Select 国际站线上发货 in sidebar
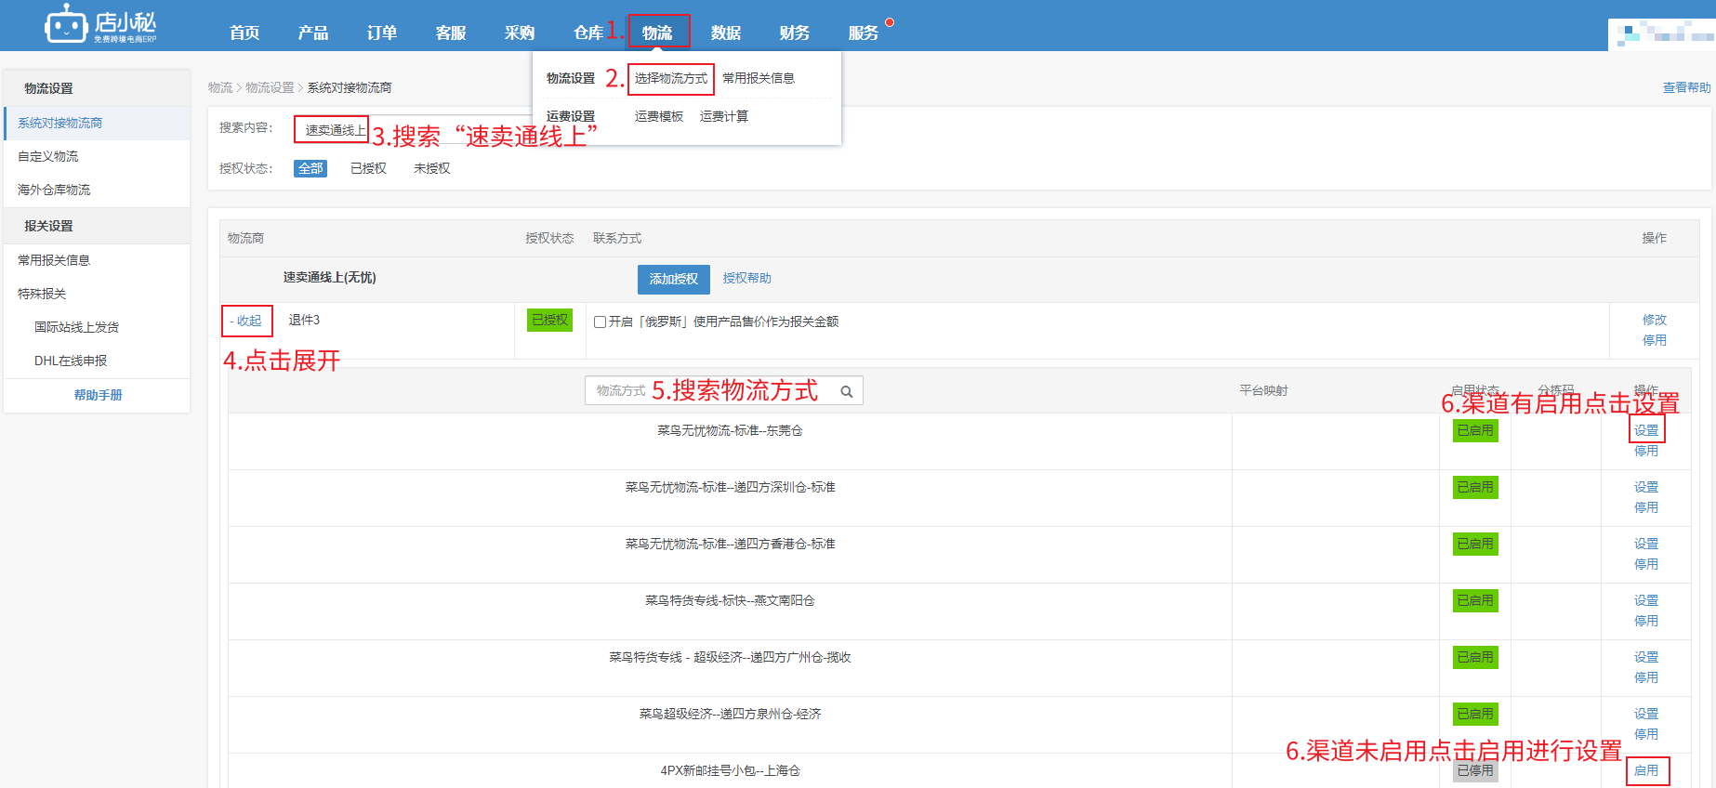The width and height of the screenshot is (1716, 788). pyautogui.click(x=97, y=327)
